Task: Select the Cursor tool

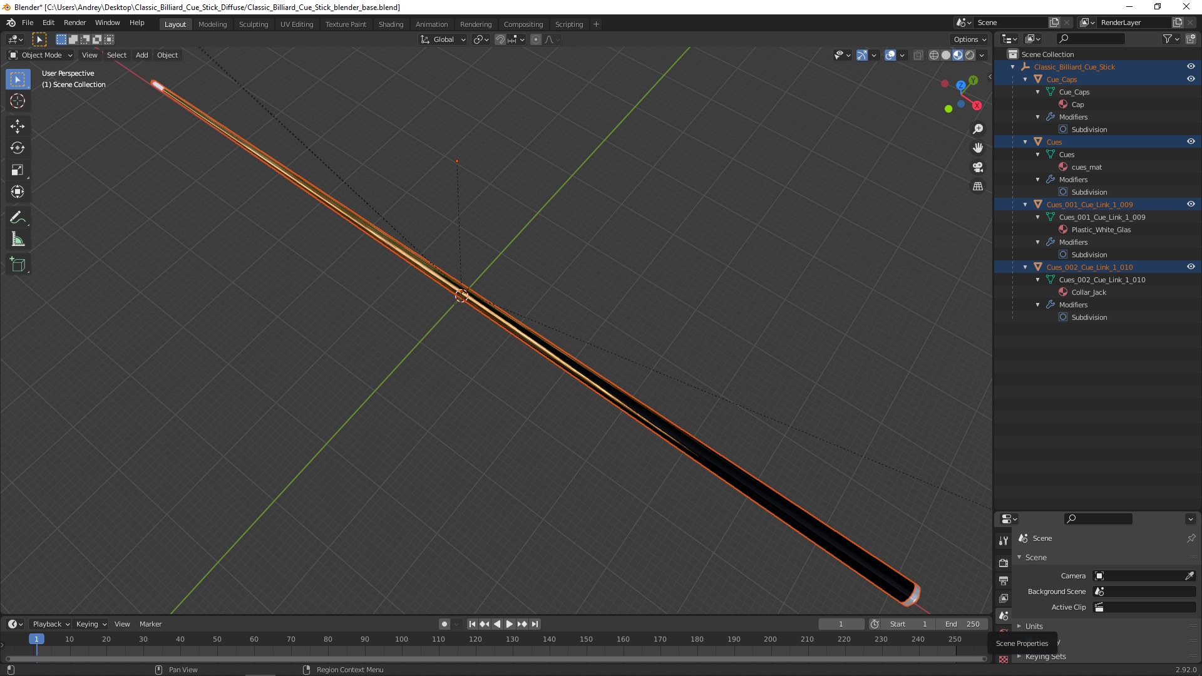Action: pyautogui.click(x=18, y=101)
